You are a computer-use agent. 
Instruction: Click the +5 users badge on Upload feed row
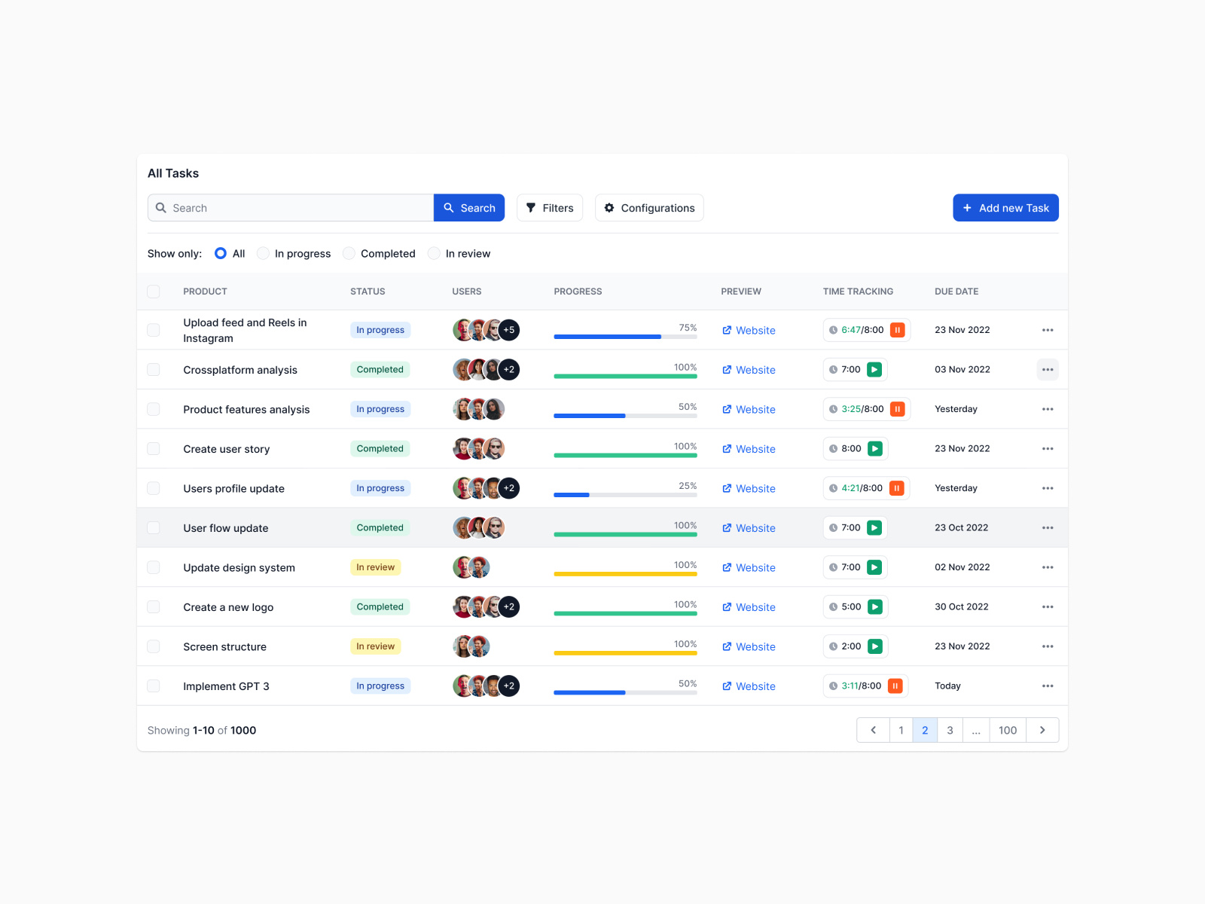pyautogui.click(x=509, y=330)
